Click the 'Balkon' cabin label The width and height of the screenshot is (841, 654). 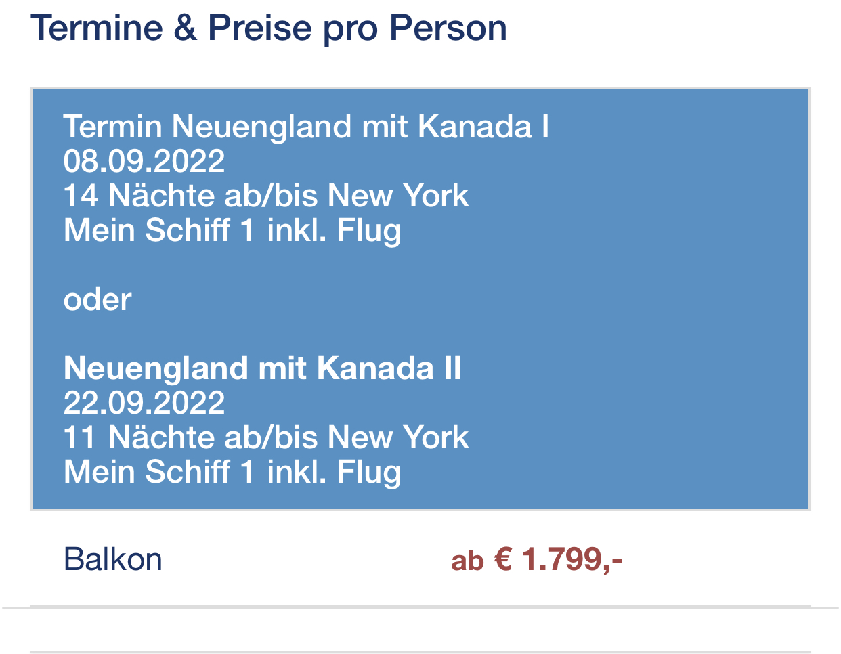[x=113, y=560]
